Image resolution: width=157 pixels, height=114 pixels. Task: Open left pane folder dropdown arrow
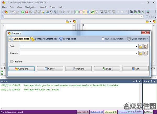pos(71,21)
